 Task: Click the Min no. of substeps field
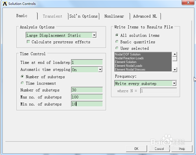tap(87, 104)
